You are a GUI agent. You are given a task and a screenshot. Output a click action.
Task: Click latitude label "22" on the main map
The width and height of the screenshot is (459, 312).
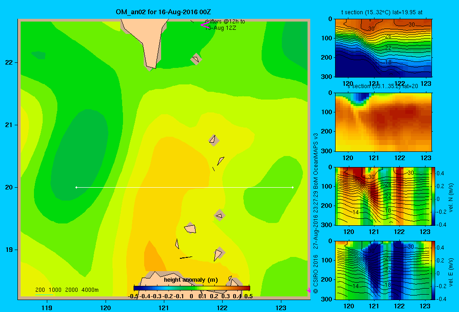click(x=9, y=62)
